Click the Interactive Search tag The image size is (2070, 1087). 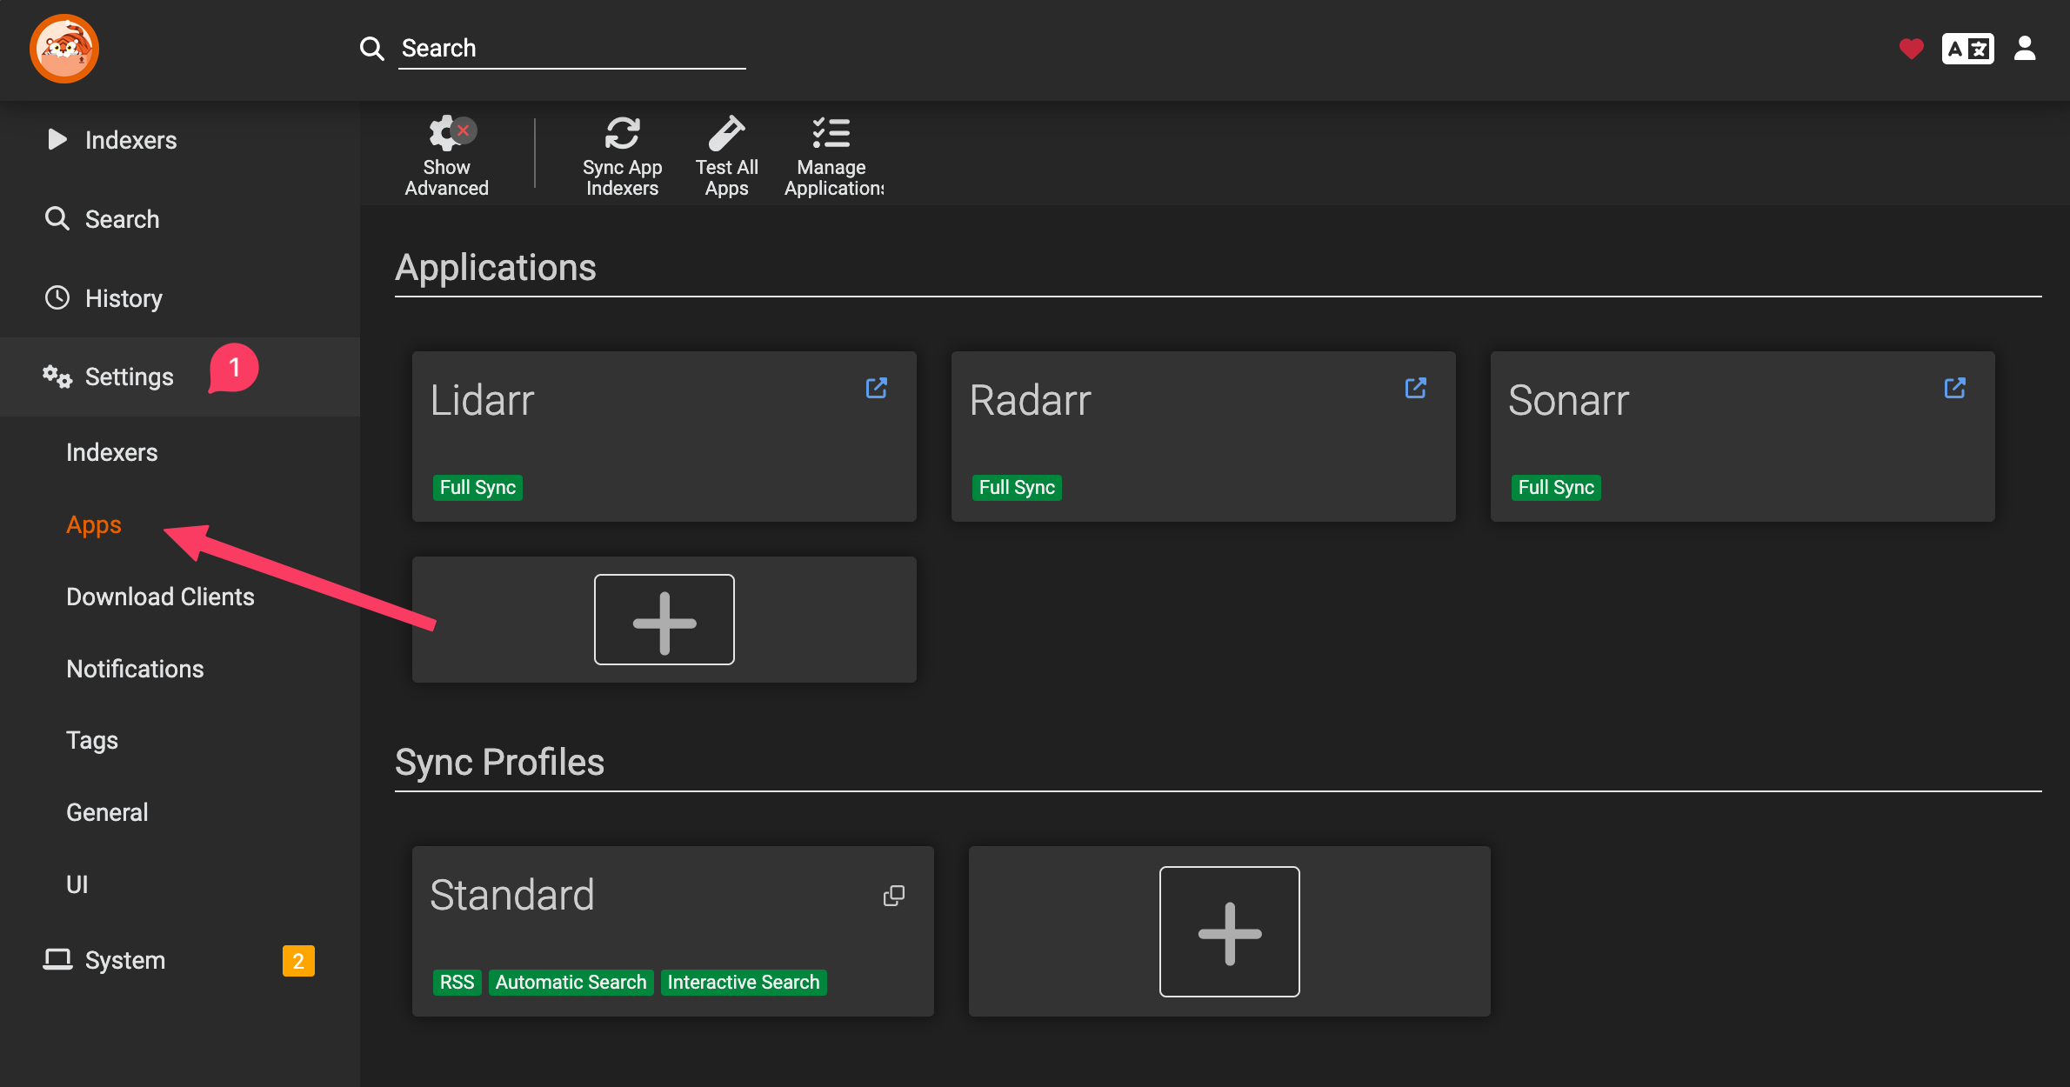tap(744, 982)
